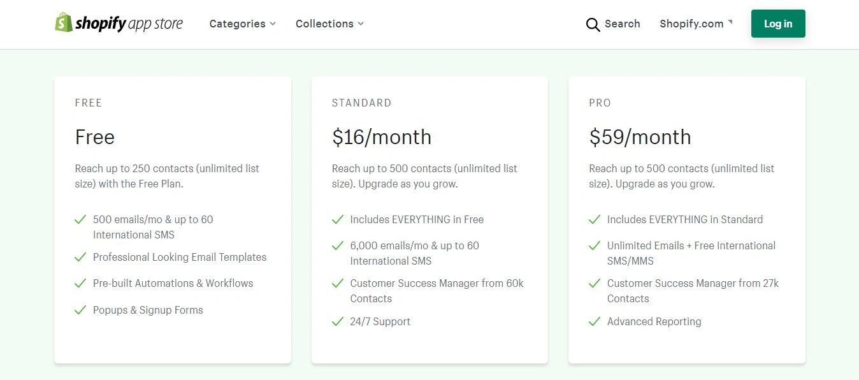Click checkmark next to 24/7 Support
859x380 pixels.
[x=338, y=322]
